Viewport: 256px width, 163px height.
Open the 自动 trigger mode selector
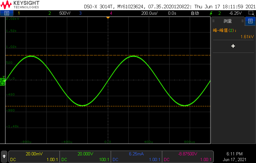point(195,13)
